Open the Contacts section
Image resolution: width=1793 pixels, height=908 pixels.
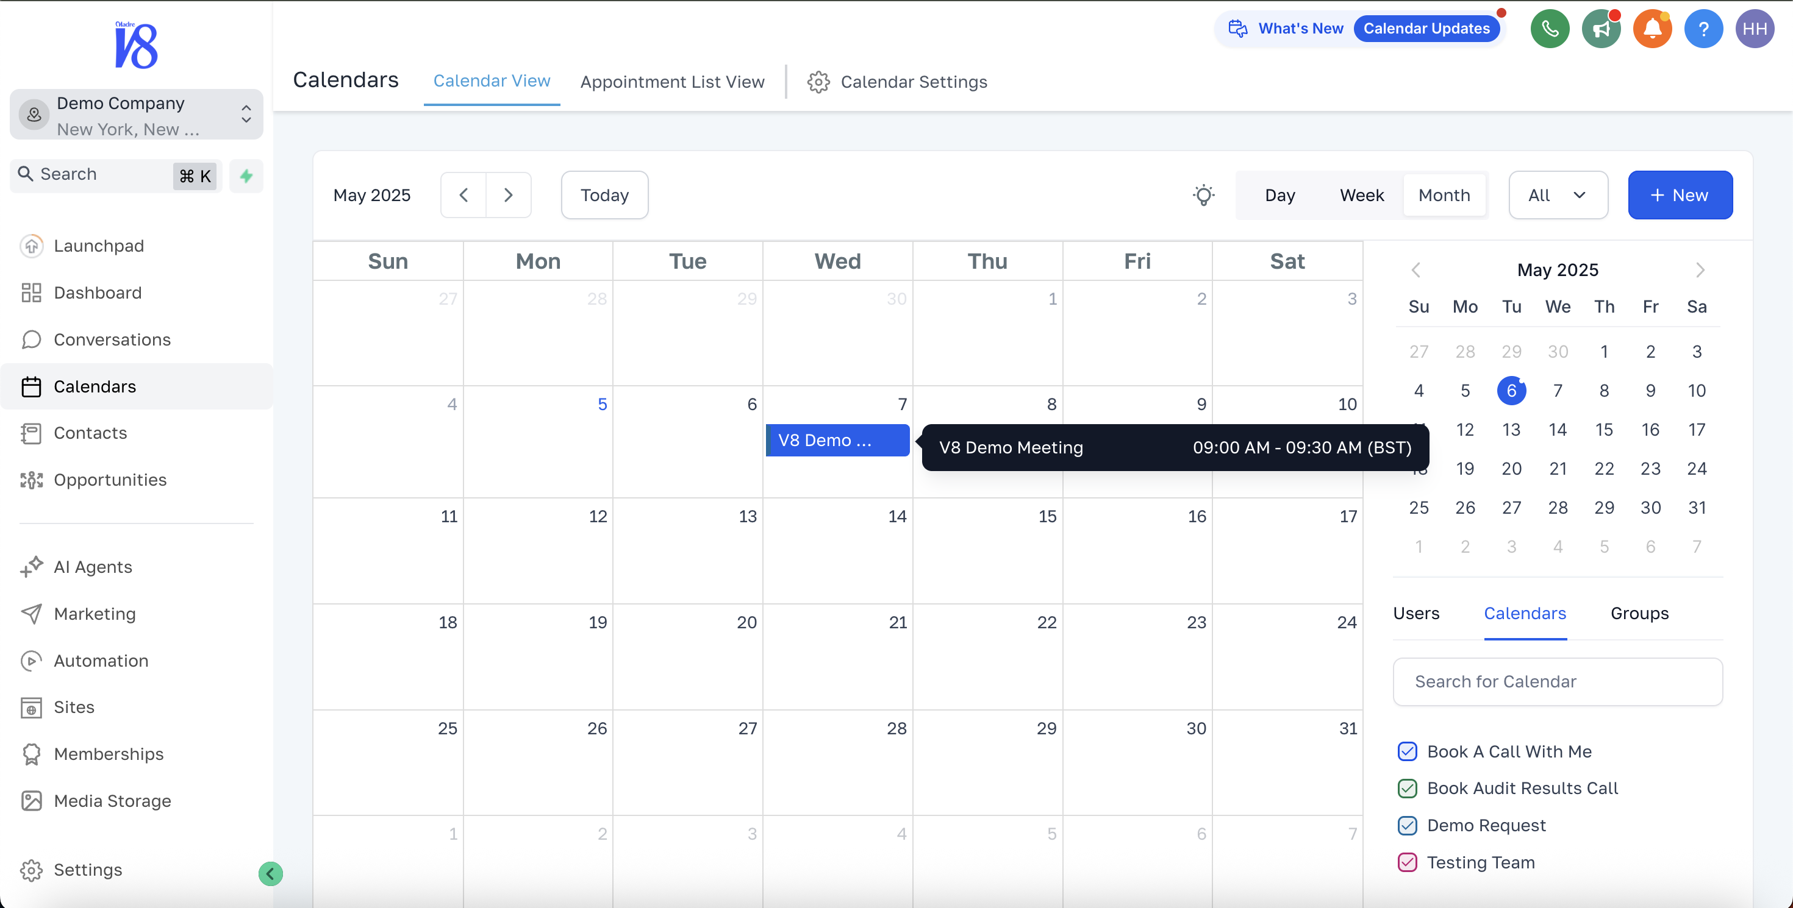point(90,433)
